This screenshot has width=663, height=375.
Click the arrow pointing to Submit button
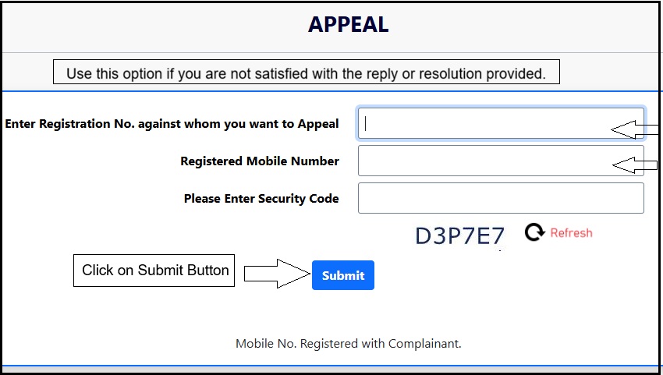click(x=277, y=274)
